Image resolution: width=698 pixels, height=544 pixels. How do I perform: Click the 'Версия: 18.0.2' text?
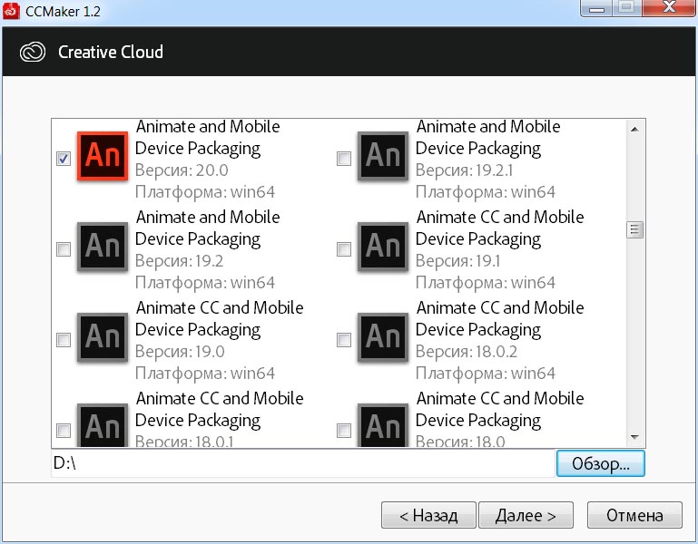tap(467, 352)
